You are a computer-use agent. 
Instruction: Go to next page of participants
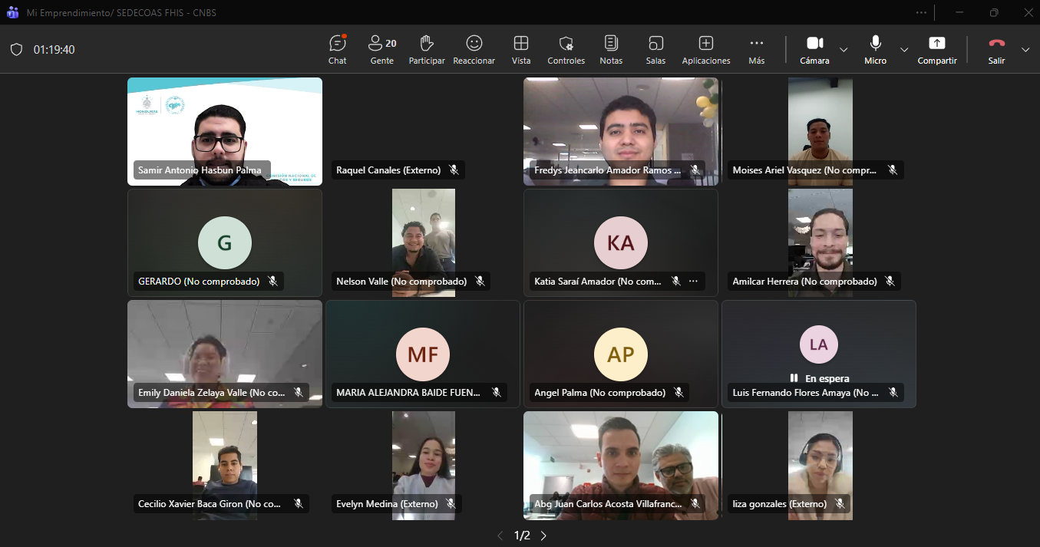(543, 535)
